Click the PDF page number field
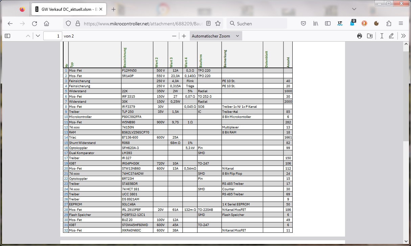 tap(53, 36)
